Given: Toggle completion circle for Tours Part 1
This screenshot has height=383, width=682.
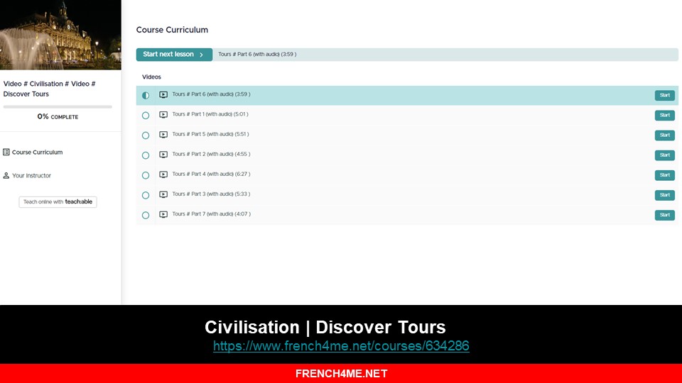Looking at the screenshot, I should (146, 116).
